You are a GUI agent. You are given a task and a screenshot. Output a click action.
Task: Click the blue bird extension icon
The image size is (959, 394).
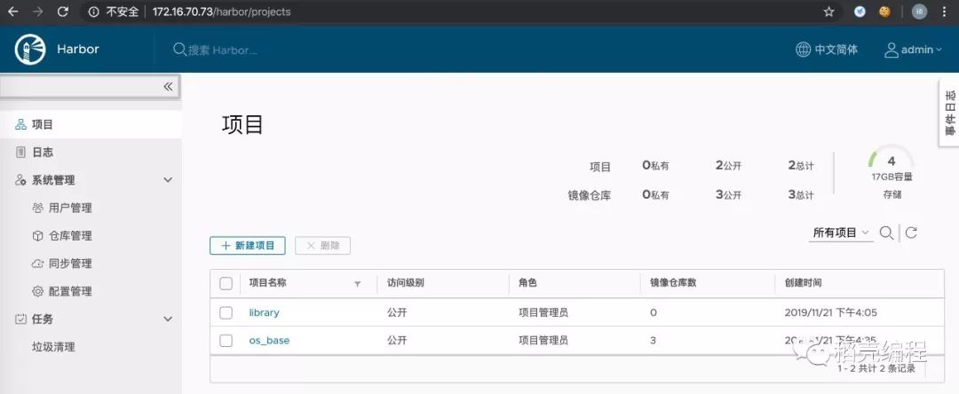(x=860, y=12)
